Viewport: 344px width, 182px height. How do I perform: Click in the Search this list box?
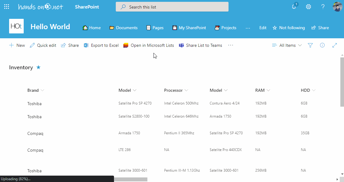click(x=172, y=7)
